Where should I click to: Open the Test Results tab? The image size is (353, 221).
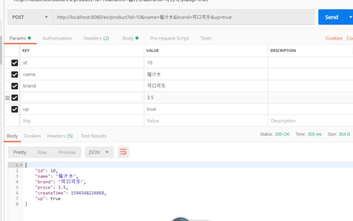[93, 136]
